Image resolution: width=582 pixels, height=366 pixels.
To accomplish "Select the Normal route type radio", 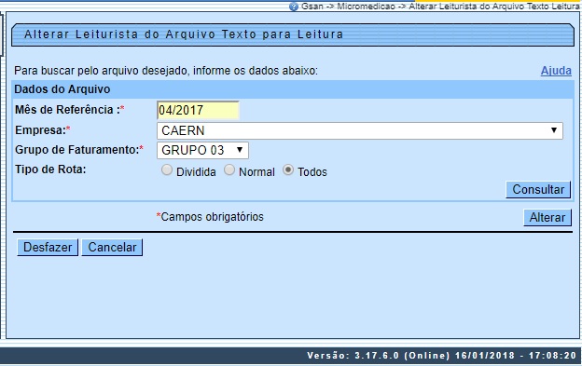I will click(x=229, y=170).
